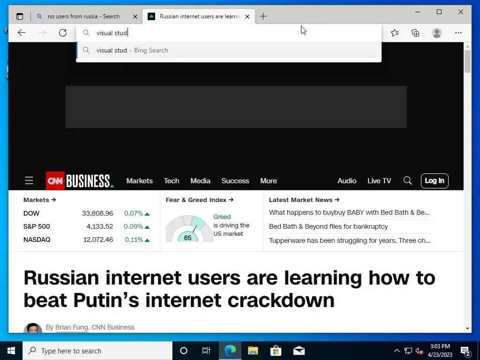Viewport: 480px width, 360px height.
Task: Open the notification center icon
Action: coord(465,351)
